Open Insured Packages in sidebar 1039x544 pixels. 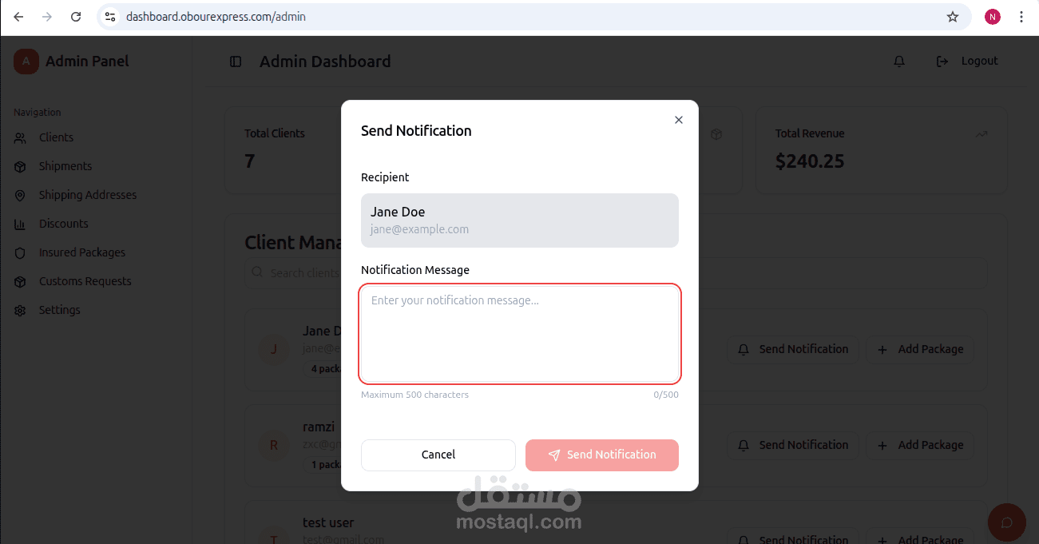82,252
